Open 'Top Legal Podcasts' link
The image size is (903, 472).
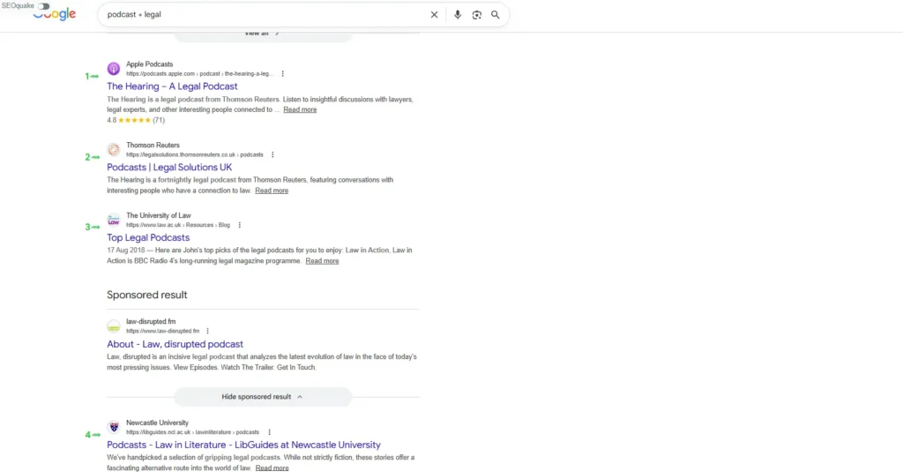(x=148, y=237)
